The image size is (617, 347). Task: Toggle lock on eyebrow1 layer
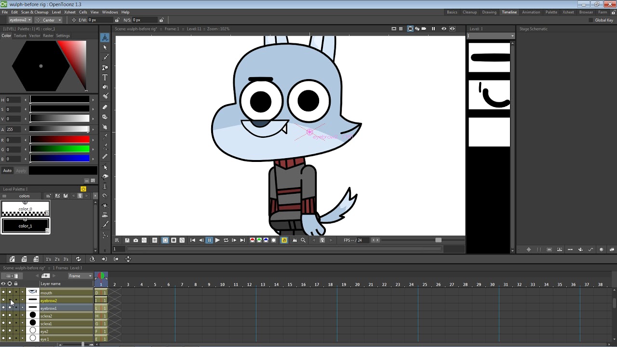pos(15,308)
